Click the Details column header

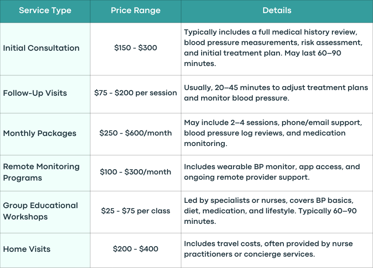277,10
